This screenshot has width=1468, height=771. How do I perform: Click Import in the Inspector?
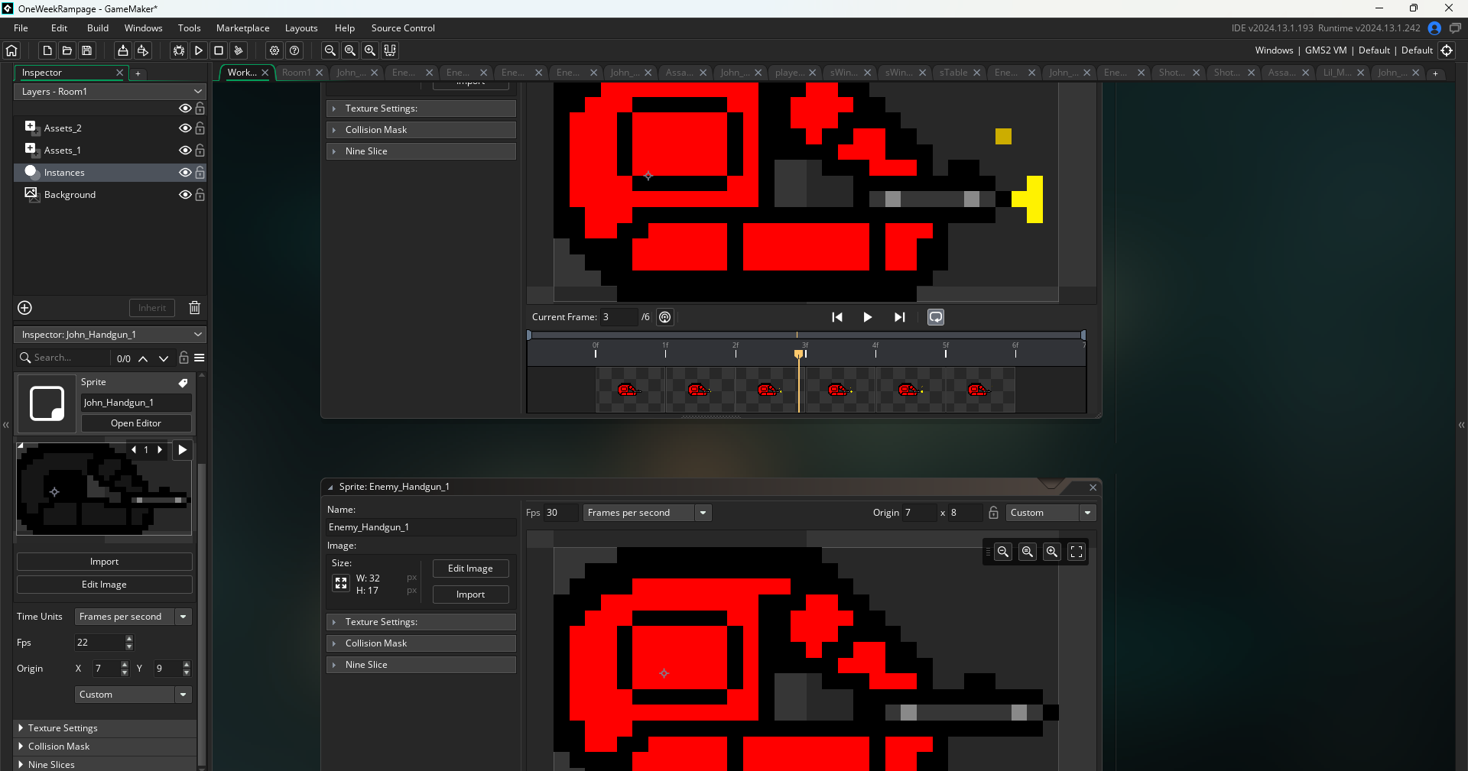click(x=104, y=562)
